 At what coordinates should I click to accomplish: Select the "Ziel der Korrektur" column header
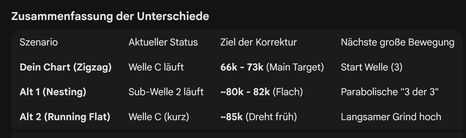point(259,42)
